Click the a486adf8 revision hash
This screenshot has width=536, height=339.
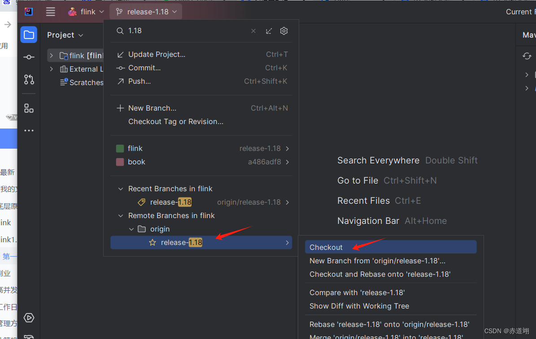tap(264, 162)
